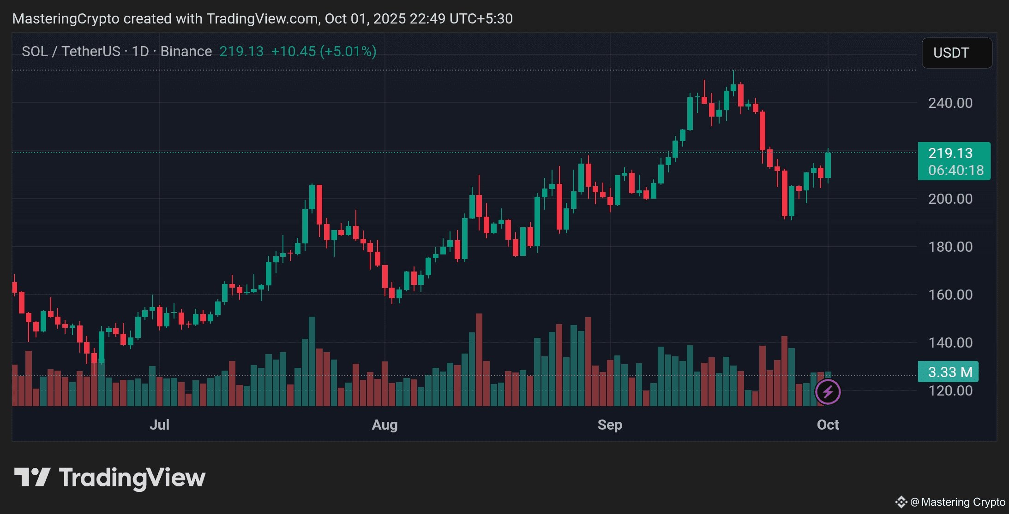The width and height of the screenshot is (1009, 514).
Task: Open the USDT currency selector
Action: 956,53
